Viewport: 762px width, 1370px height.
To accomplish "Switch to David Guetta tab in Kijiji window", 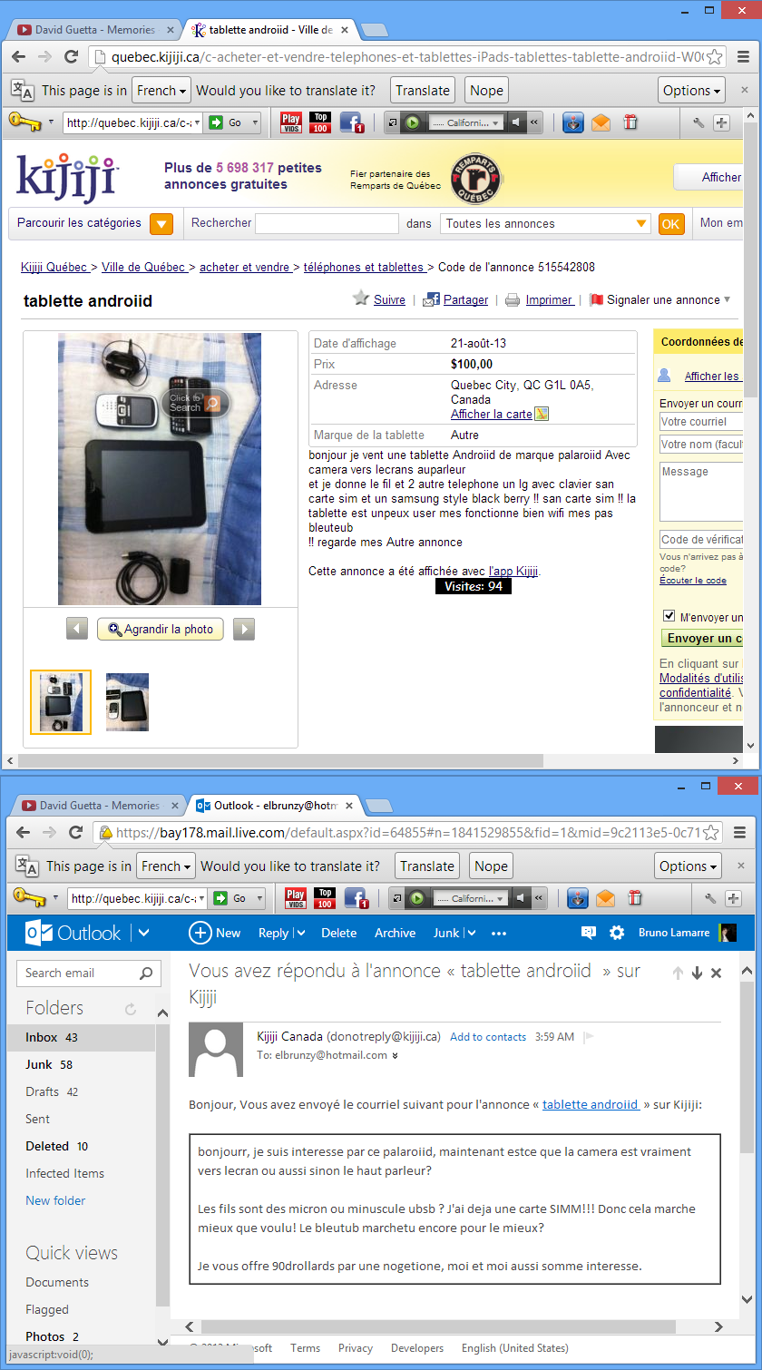I will click(96, 30).
